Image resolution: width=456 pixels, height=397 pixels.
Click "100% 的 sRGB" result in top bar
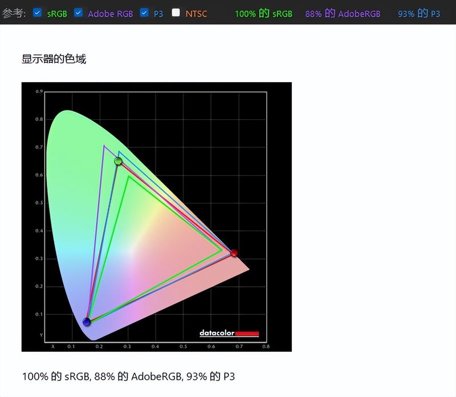[x=263, y=13]
